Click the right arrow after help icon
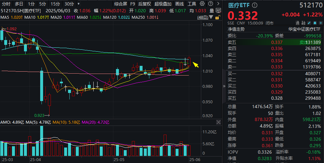Image resolution: width=324 pixels, height=163 pixels. pos(218,4)
